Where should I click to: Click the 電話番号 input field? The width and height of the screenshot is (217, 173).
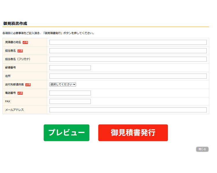pos(70,93)
